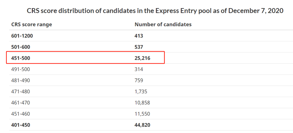Screen dimensions: 293x133
Task: Select the value 1,735 candidates
Action: click(x=141, y=92)
